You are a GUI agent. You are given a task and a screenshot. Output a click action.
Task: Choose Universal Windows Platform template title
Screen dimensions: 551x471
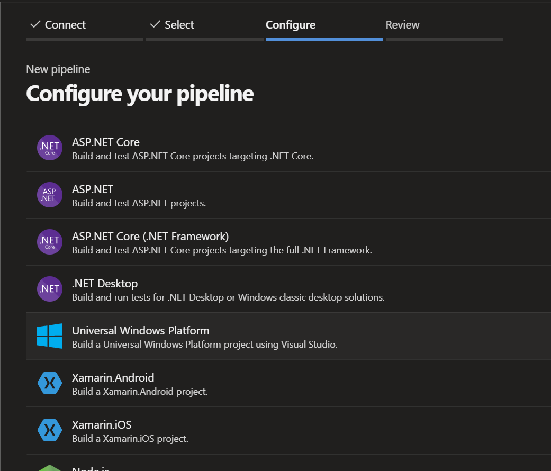[141, 331]
